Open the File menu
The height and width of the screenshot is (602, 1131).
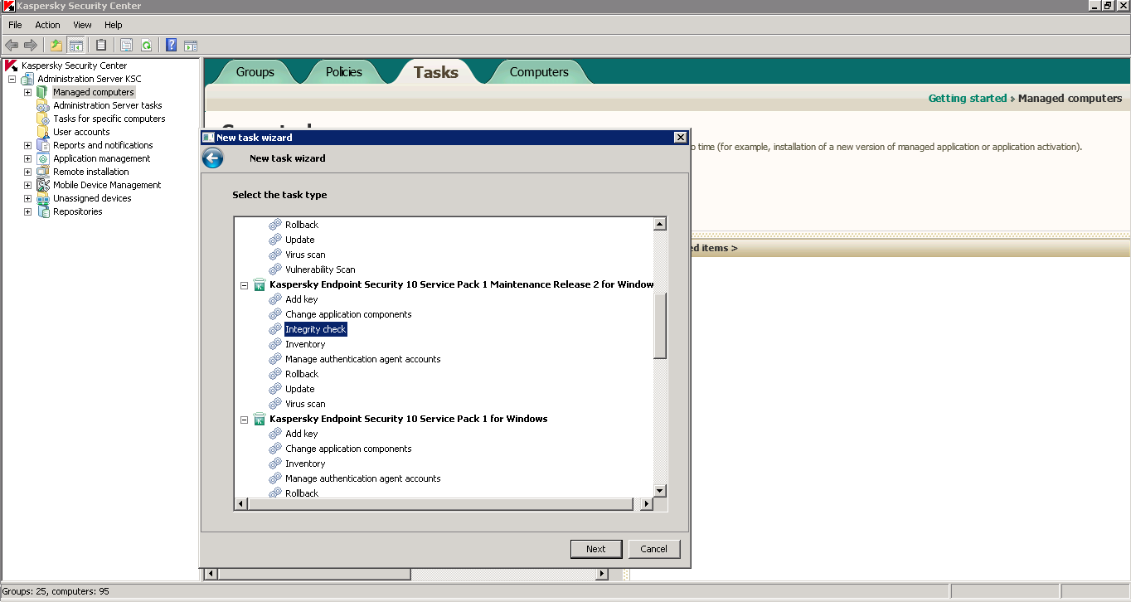(x=15, y=25)
